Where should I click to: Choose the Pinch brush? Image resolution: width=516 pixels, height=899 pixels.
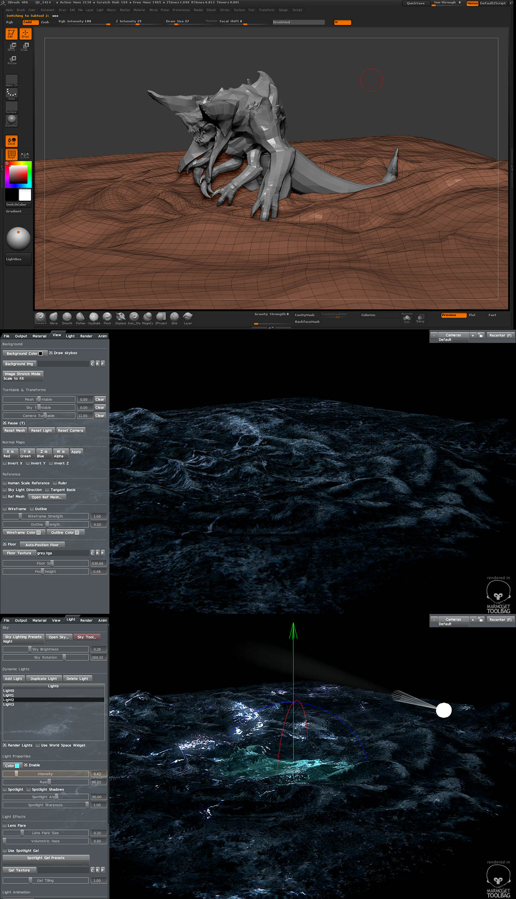click(x=107, y=318)
